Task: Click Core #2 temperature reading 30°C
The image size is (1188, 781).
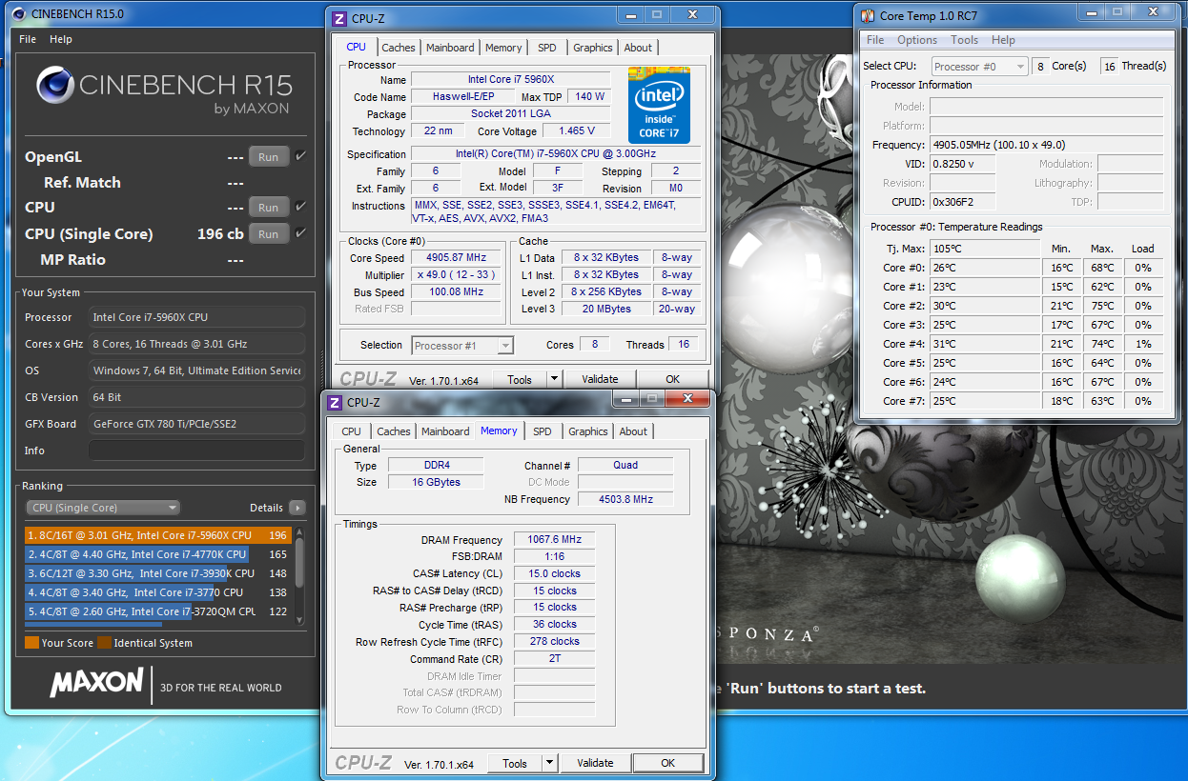Action: (984, 306)
